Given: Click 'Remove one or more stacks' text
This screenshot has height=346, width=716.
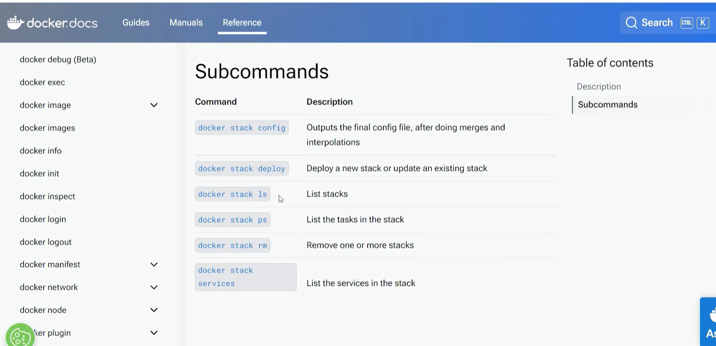Looking at the screenshot, I should tap(360, 245).
